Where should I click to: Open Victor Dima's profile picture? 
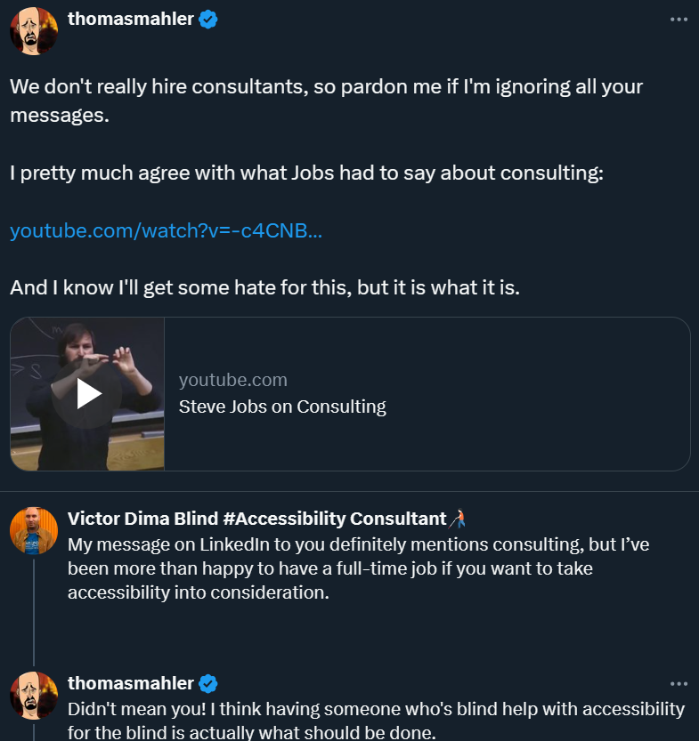(34, 531)
